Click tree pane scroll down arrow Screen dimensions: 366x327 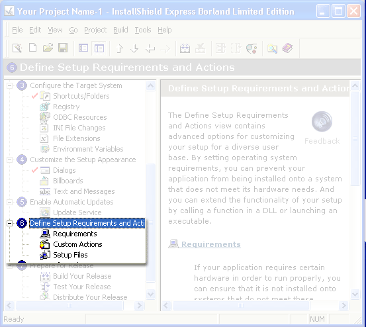(x=150, y=294)
